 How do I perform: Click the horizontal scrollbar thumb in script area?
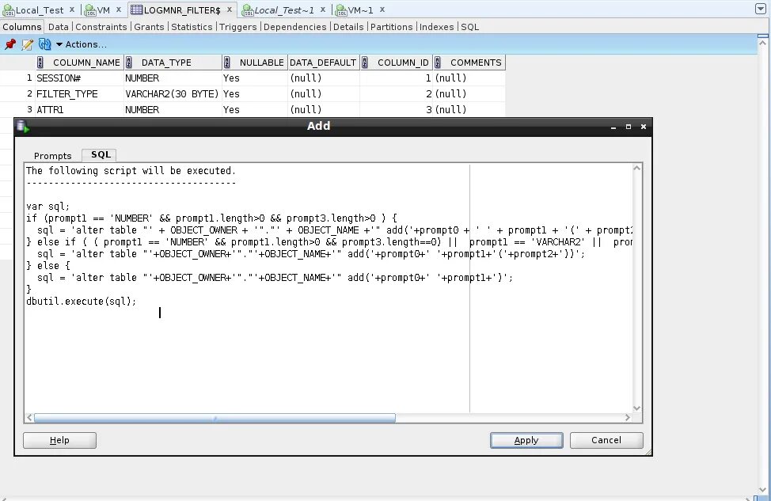click(x=215, y=418)
